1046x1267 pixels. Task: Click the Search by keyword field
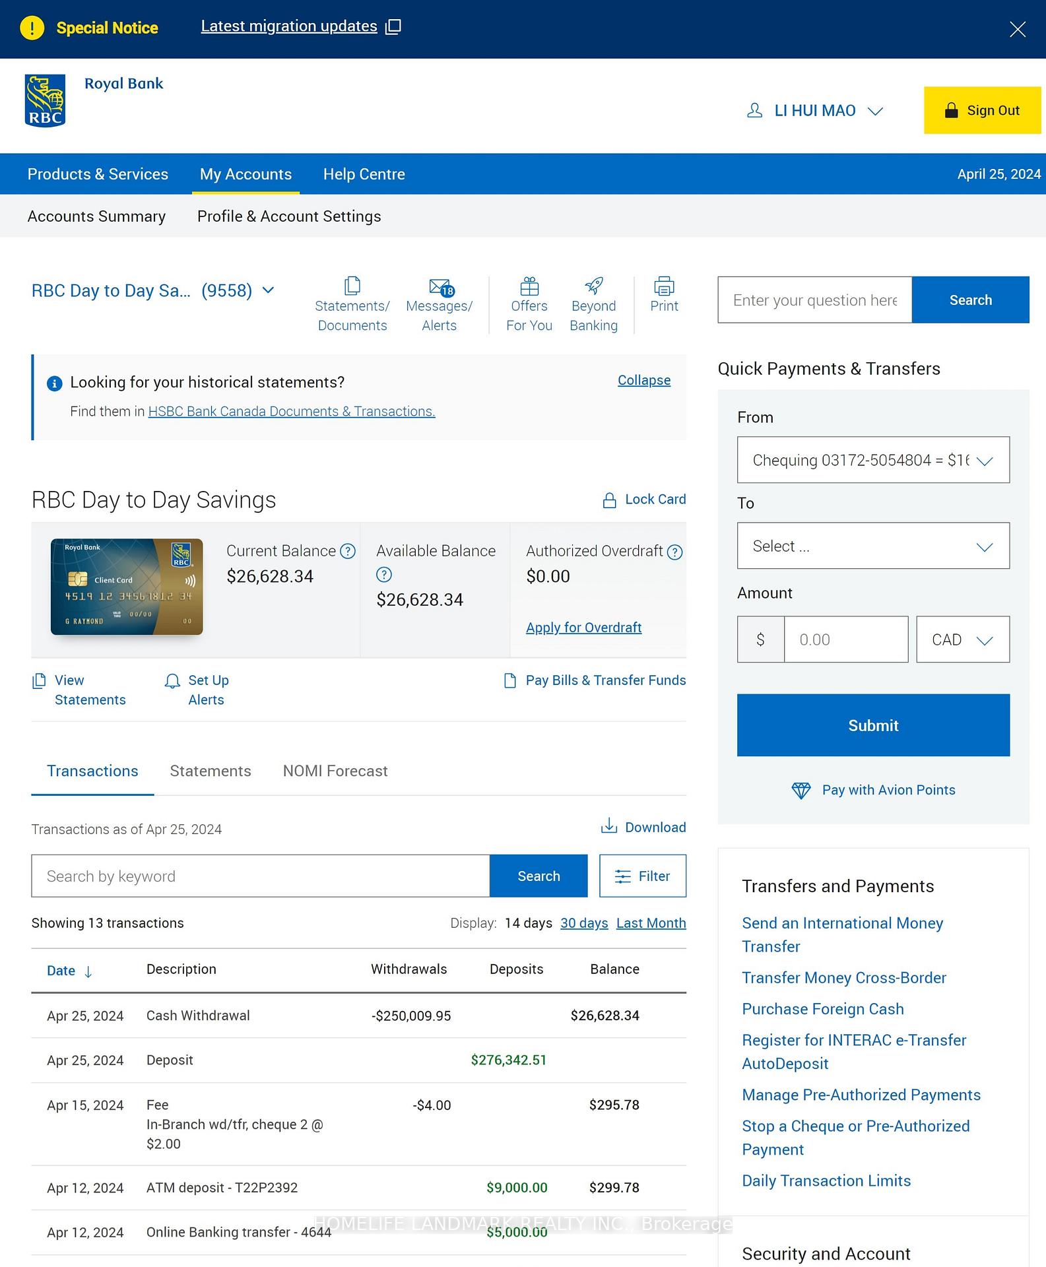point(261,876)
